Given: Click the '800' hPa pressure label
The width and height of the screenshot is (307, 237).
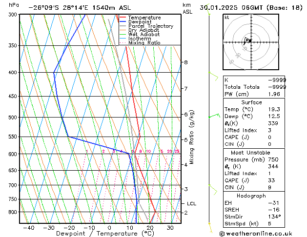Looking at the screenshot, I should [x=14, y=212].
